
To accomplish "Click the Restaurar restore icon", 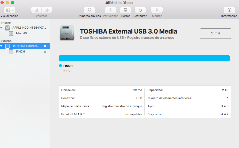I will point(140,10).
